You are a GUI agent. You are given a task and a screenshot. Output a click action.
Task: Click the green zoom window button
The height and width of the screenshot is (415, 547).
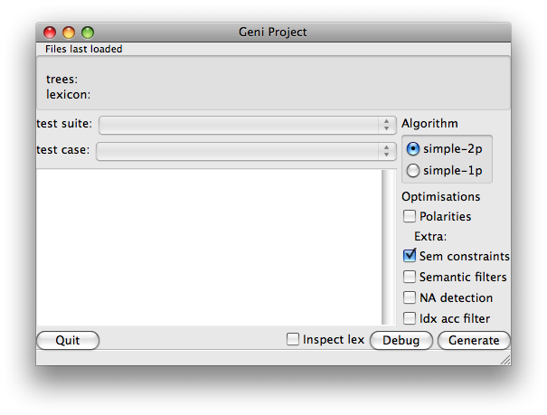click(88, 33)
